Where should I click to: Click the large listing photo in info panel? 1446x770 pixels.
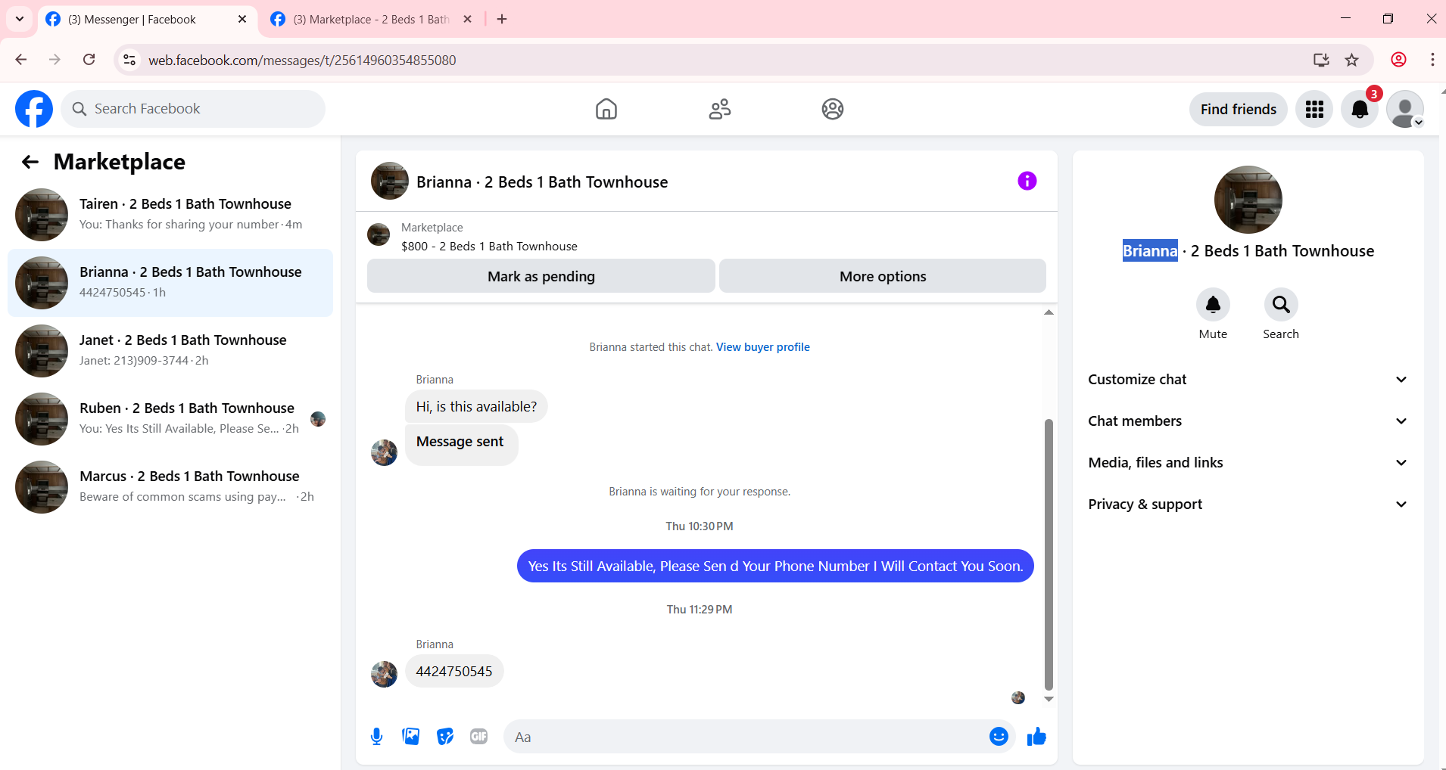[x=1248, y=200]
